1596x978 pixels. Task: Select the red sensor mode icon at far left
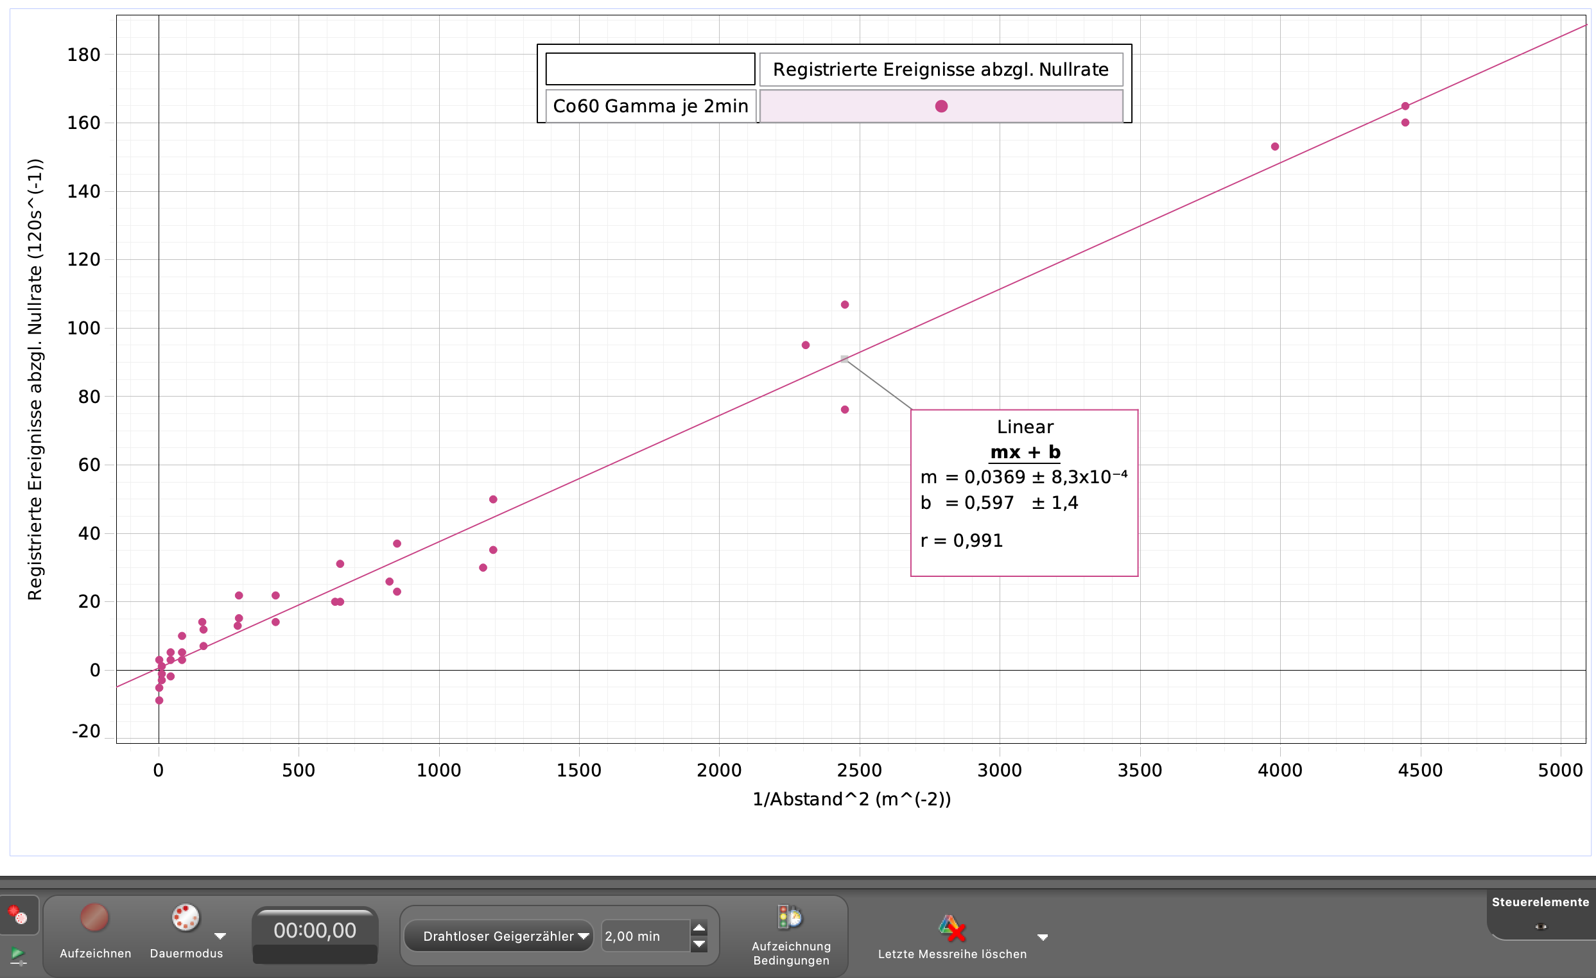pos(17,915)
